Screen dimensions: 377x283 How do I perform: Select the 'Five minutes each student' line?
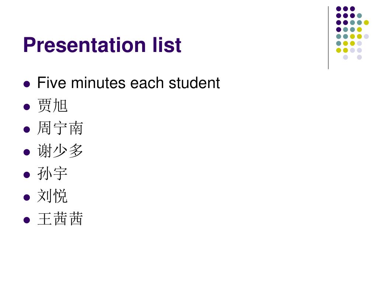(x=128, y=83)
